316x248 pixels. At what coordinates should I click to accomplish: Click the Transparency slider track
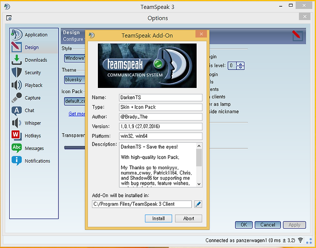(75, 148)
